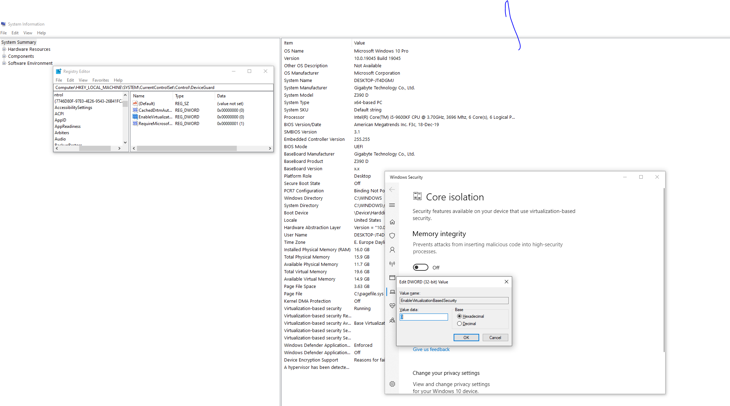The height and width of the screenshot is (406, 730).
Task: Toggle Memory integrity switch
Action: click(x=420, y=267)
